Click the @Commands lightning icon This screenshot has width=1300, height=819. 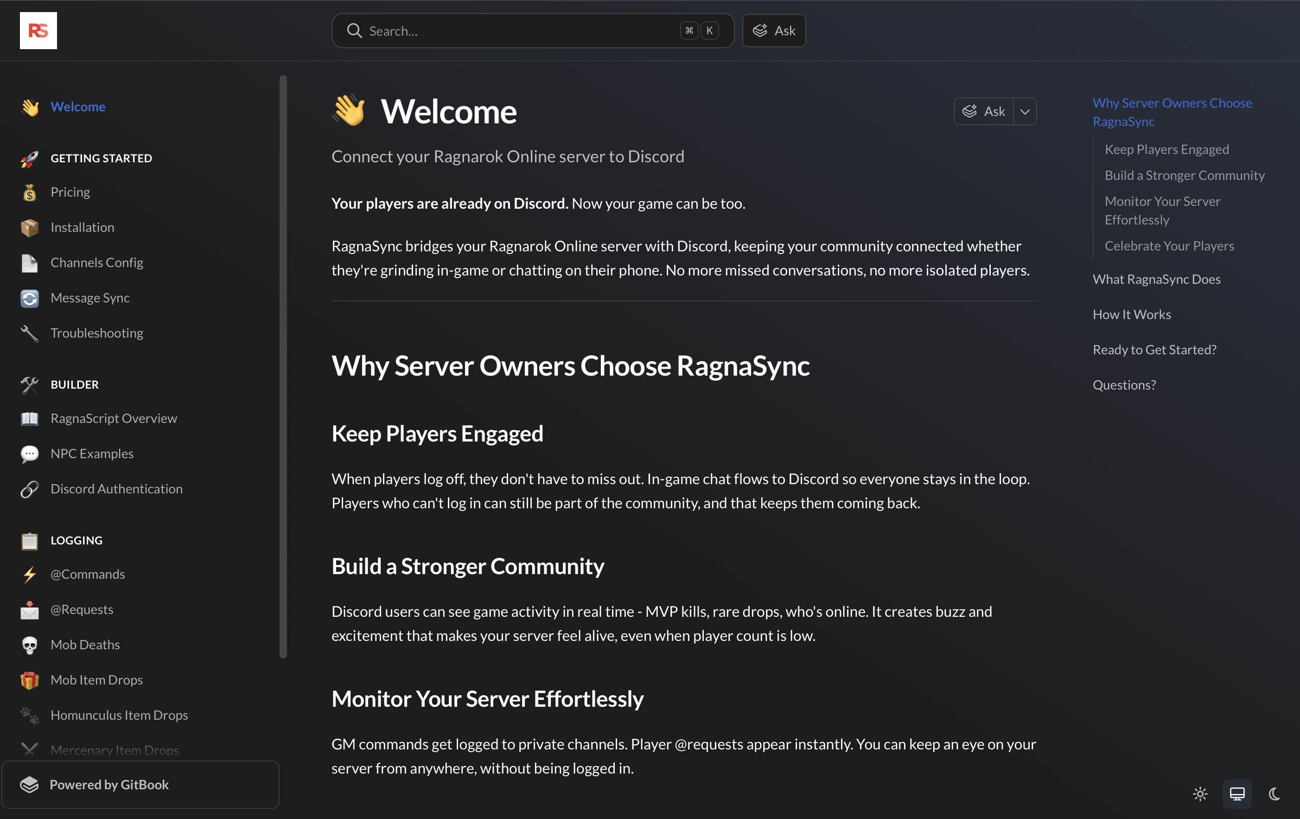(x=30, y=574)
